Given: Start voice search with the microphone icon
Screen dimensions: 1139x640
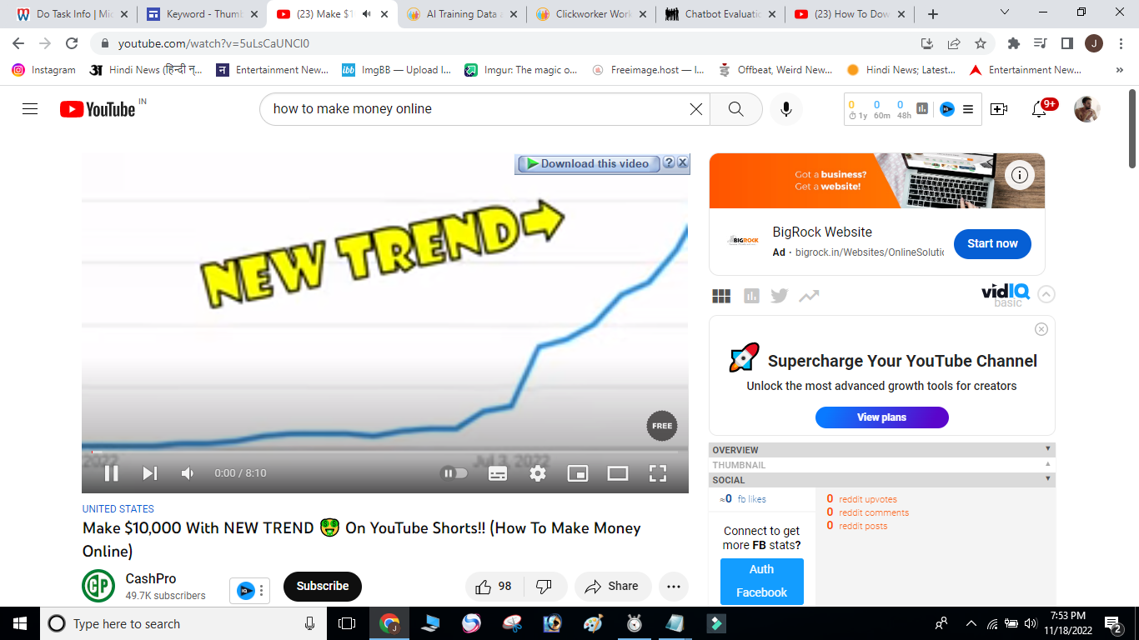Looking at the screenshot, I should 785,109.
